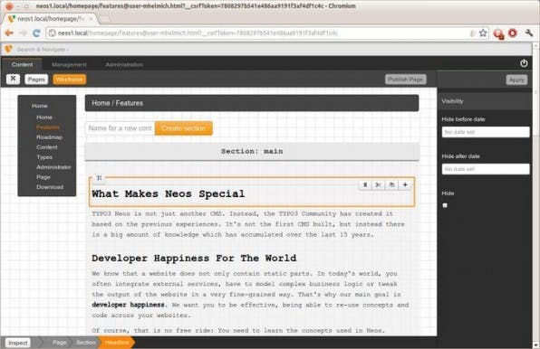Click the What Makes Neos Special headline
Viewport: 540px width, 349px height.
[168, 194]
